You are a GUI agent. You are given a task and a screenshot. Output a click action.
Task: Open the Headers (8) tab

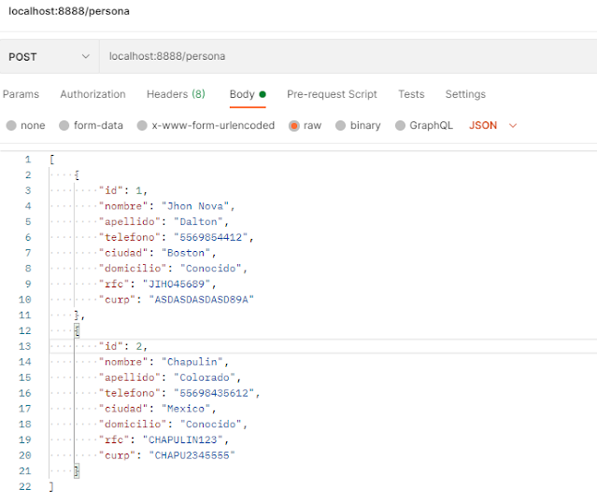click(176, 94)
